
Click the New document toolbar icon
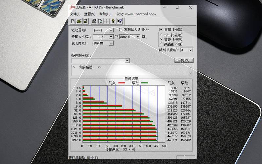click(73, 21)
